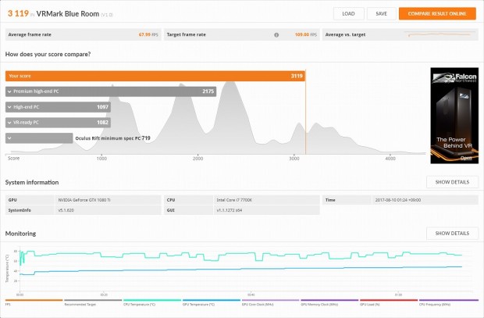
Task: Toggle the FPS series in monitoring legend
Action: point(34,302)
